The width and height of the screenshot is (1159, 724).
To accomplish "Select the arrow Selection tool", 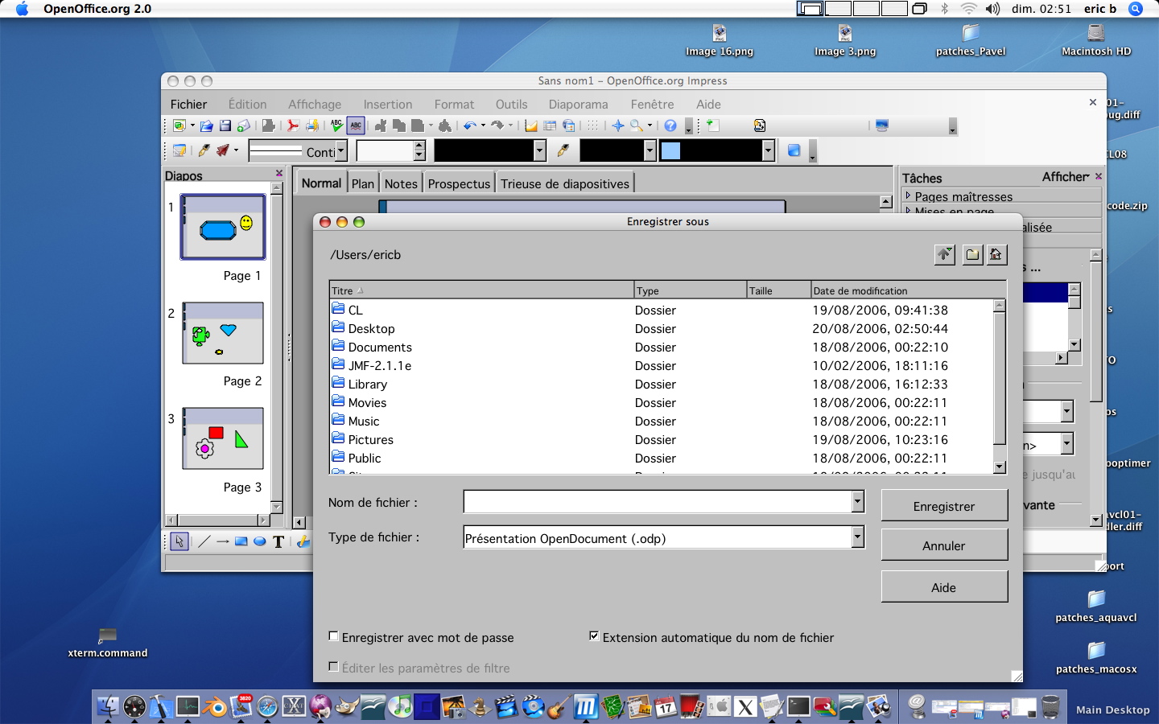I will (179, 541).
